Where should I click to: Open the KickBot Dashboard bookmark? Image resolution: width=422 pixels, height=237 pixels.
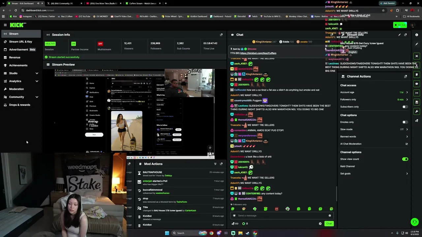197,16
